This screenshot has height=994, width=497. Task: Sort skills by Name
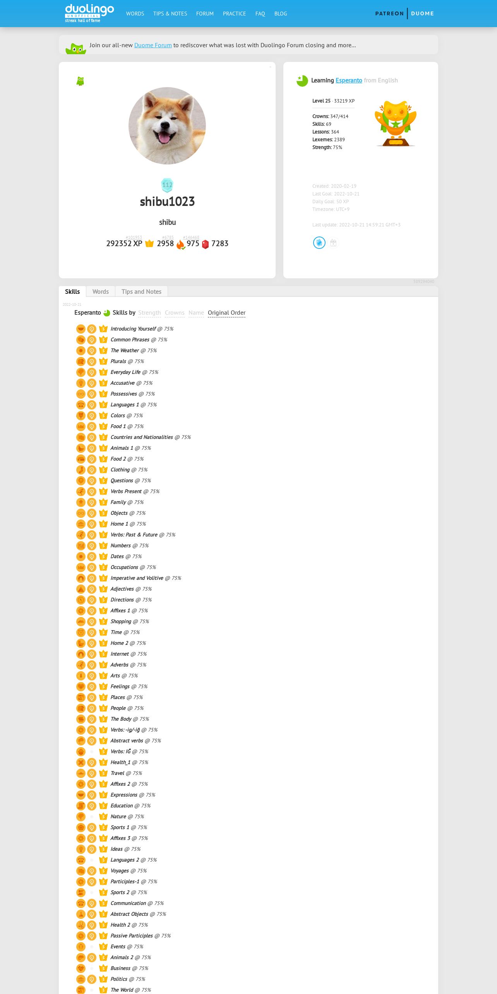196,313
